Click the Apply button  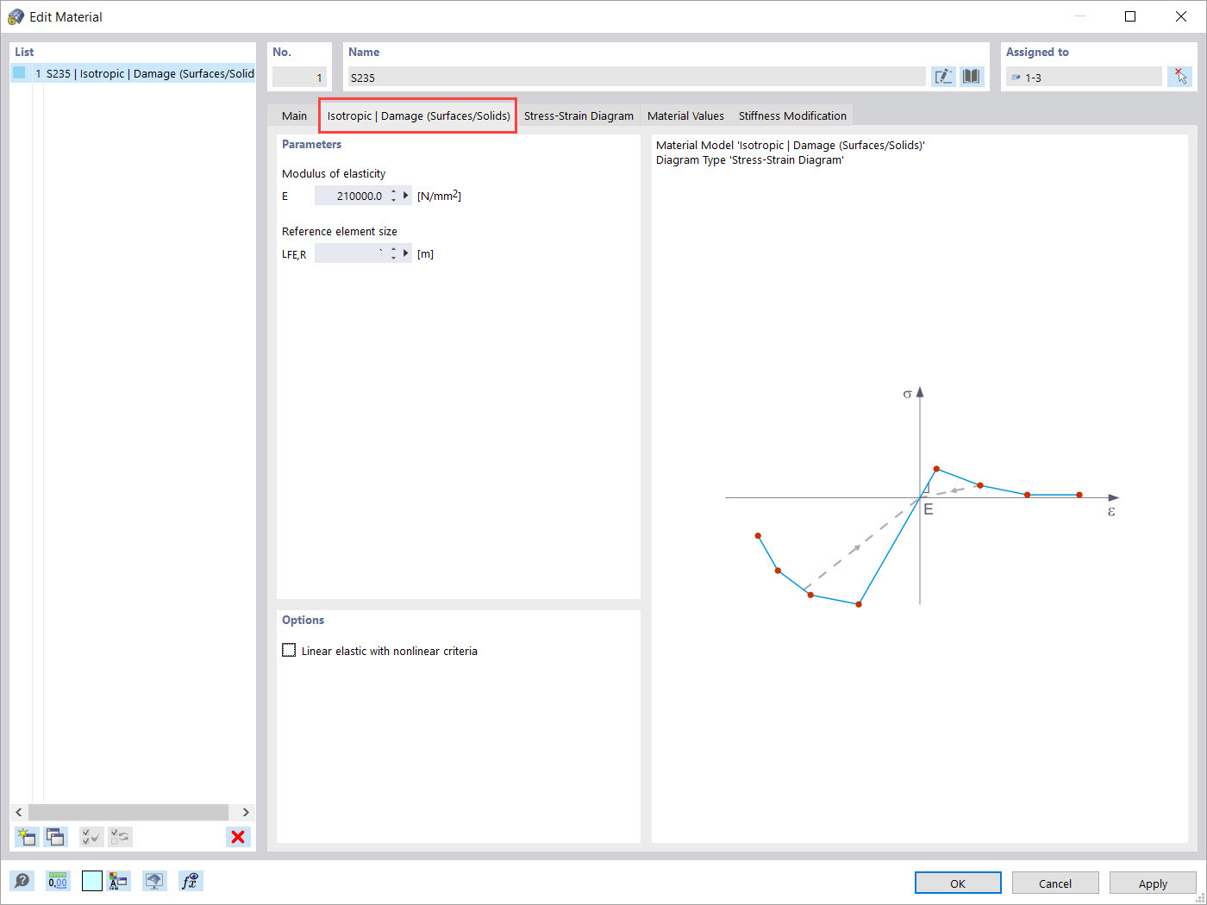[x=1153, y=883]
